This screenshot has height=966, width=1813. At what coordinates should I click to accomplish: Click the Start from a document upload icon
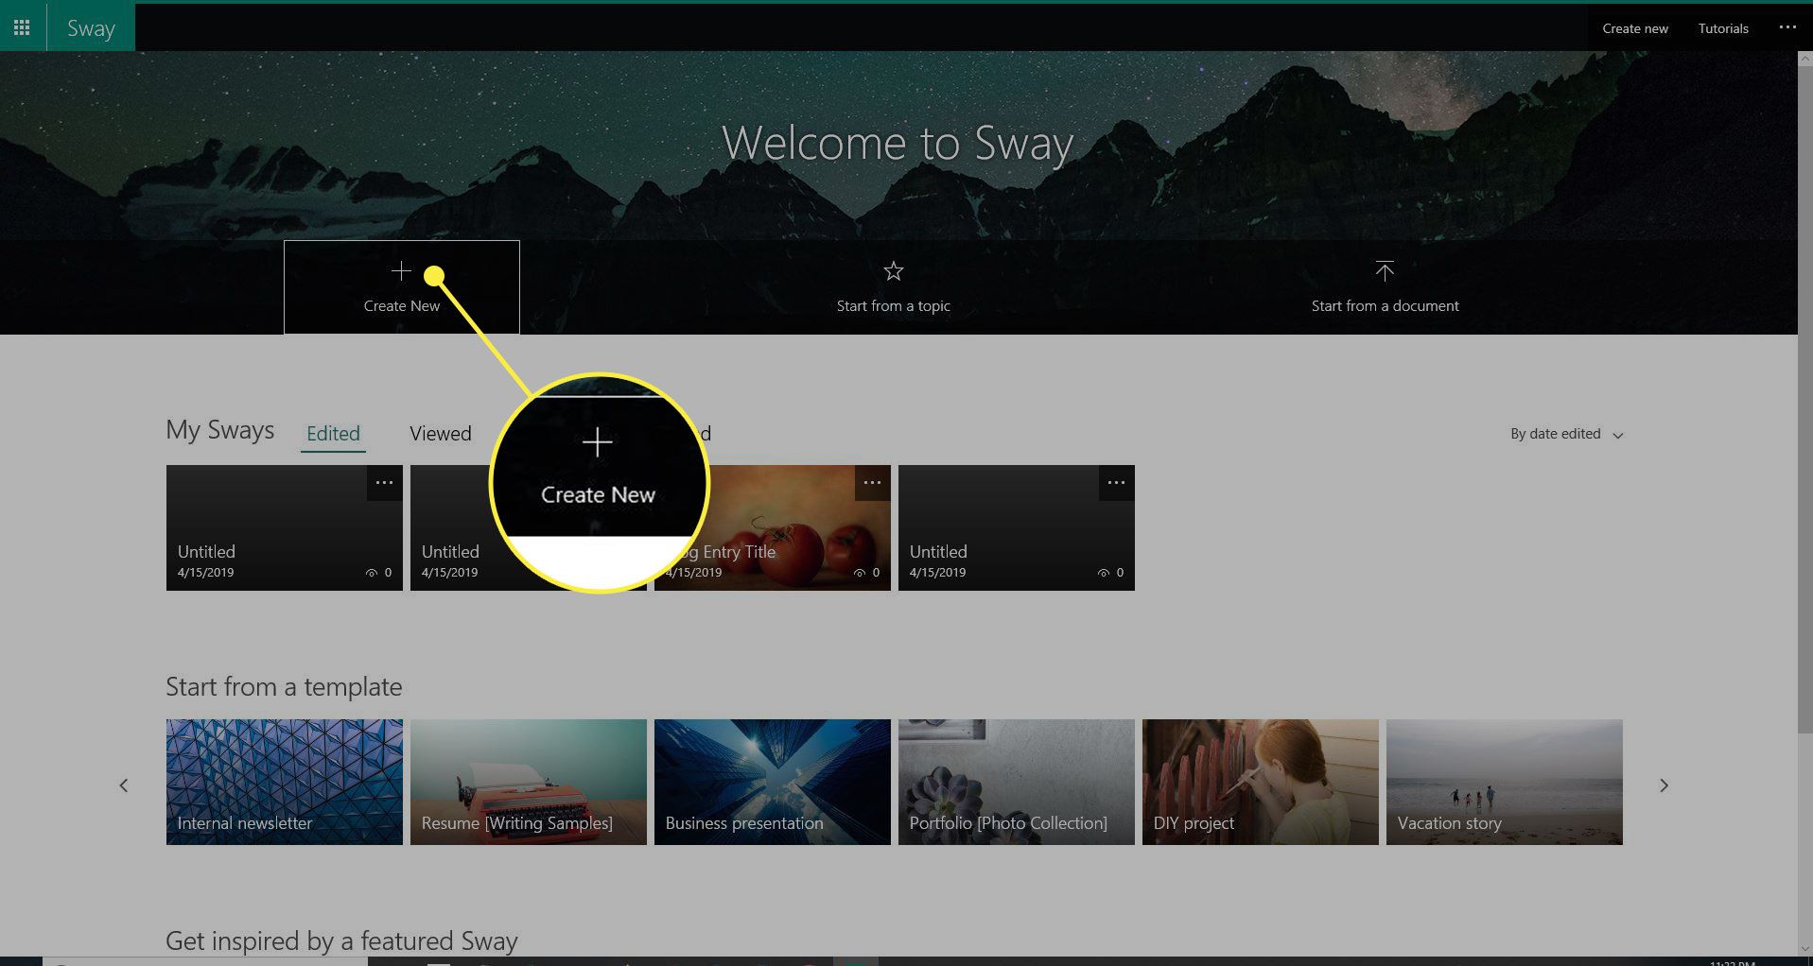pyautogui.click(x=1385, y=271)
